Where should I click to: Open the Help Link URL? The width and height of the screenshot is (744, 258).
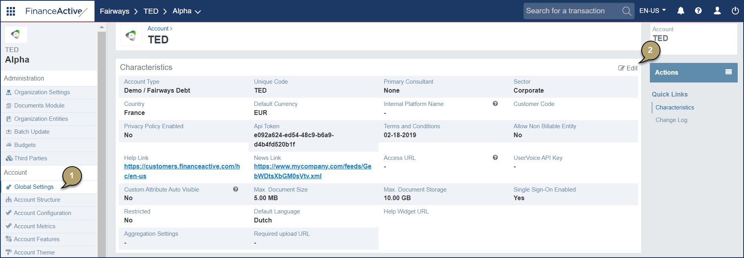click(x=182, y=171)
